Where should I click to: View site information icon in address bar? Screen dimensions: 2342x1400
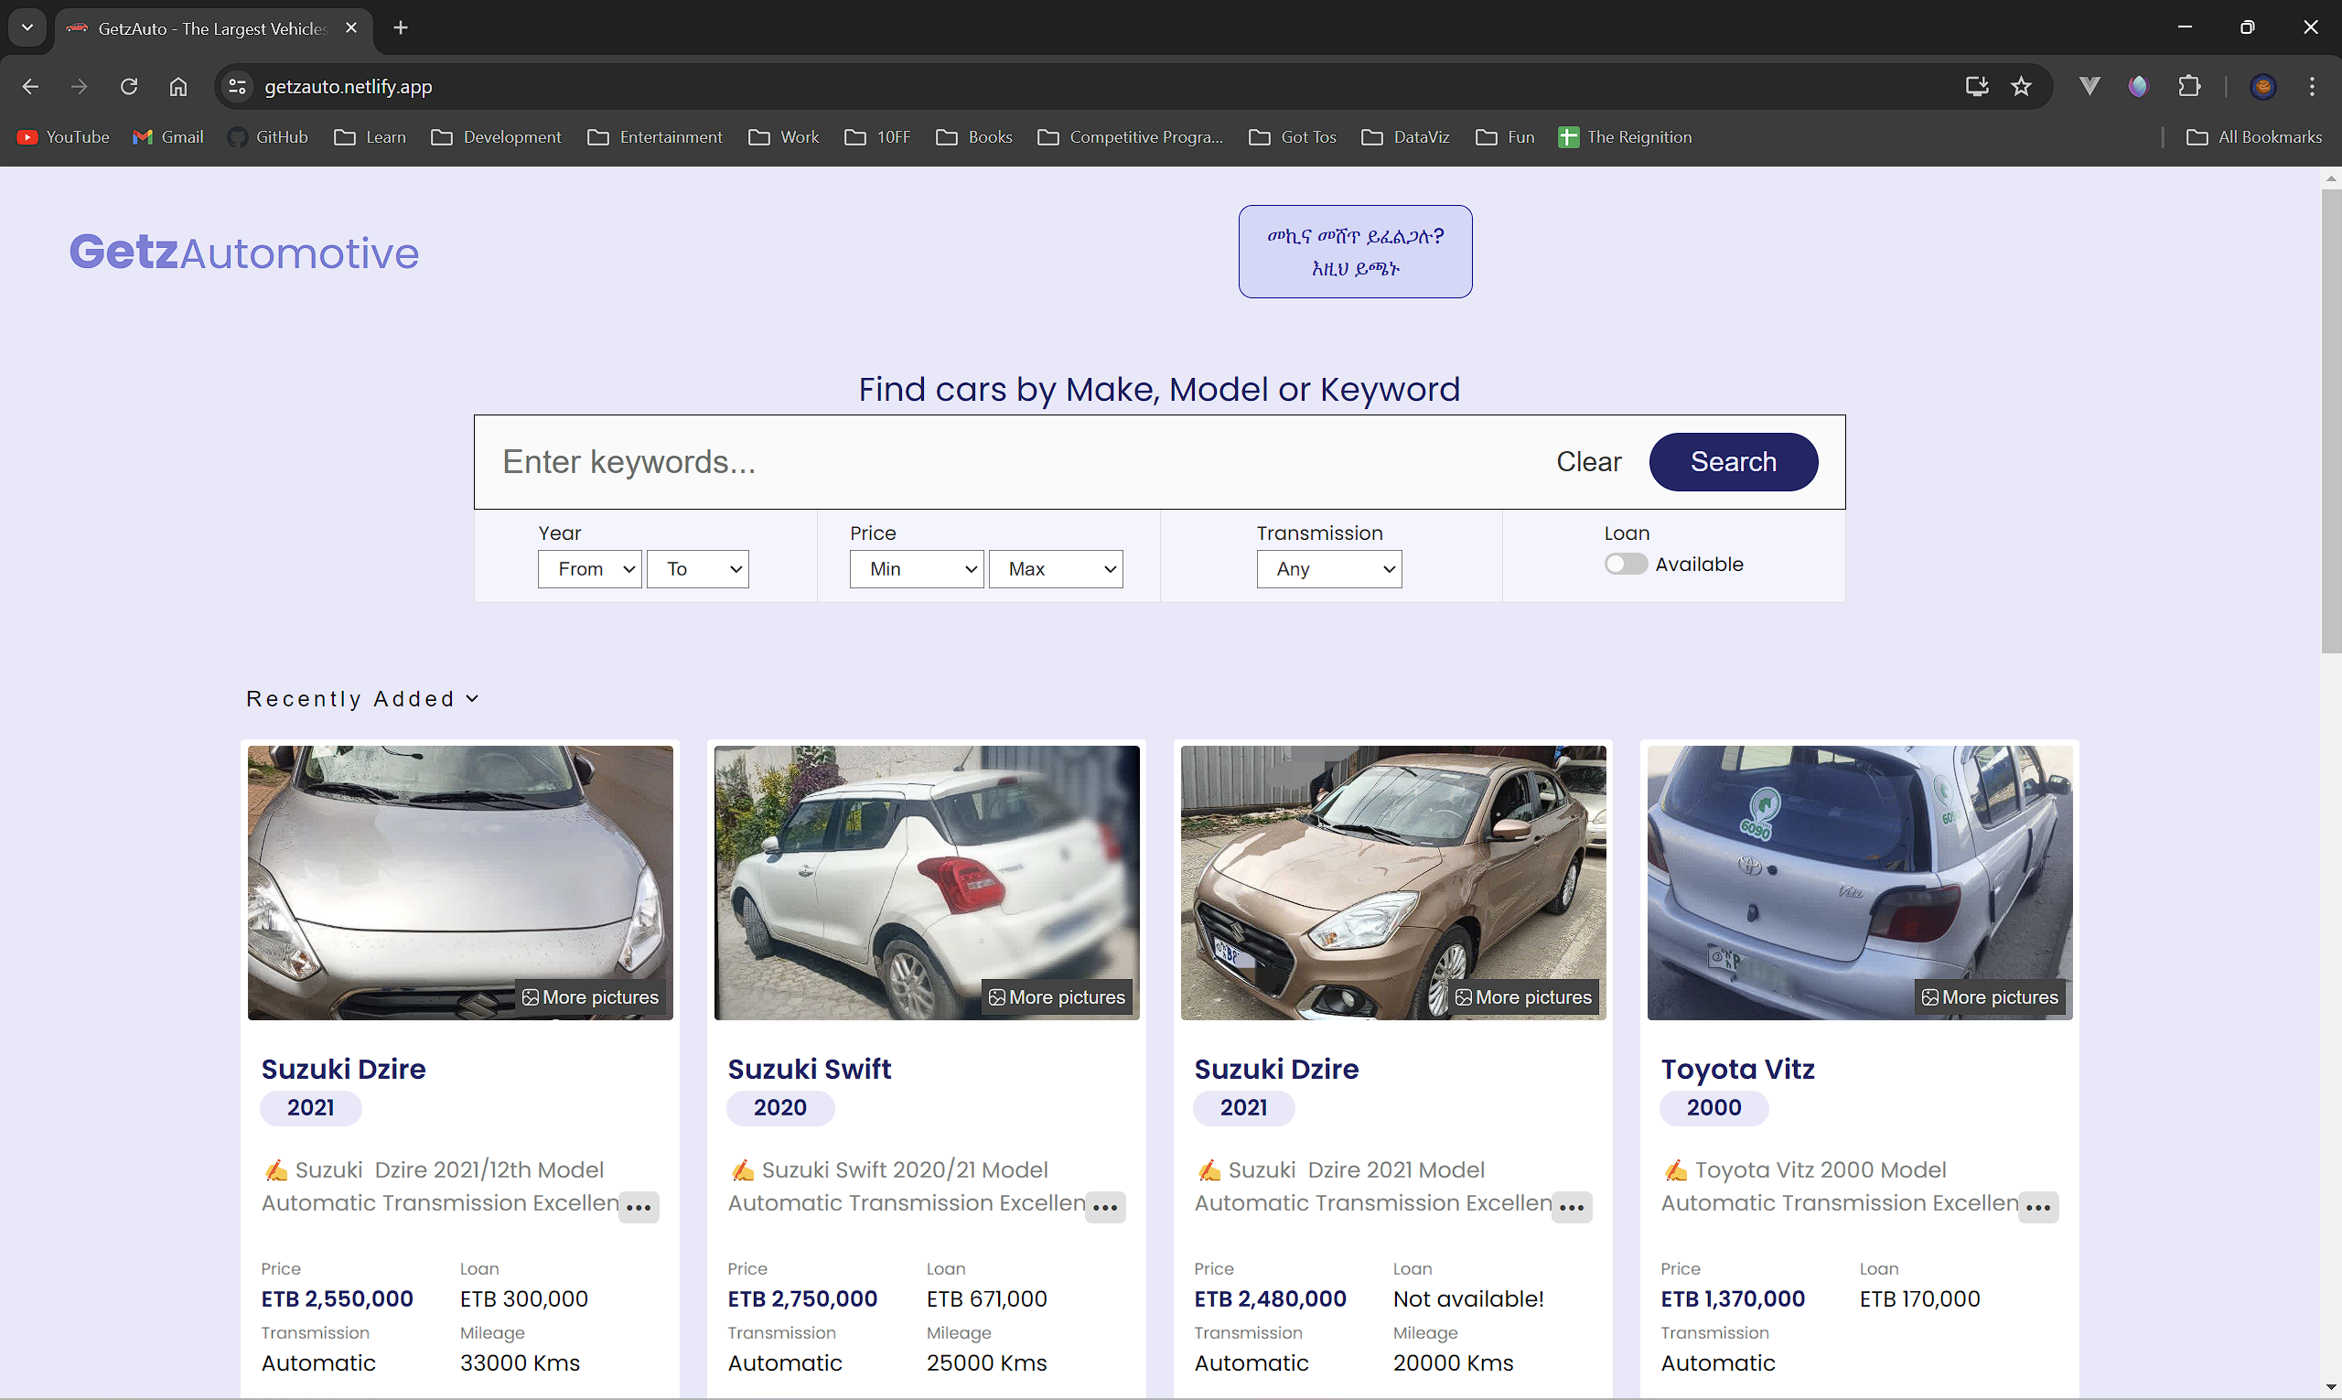pos(237,87)
